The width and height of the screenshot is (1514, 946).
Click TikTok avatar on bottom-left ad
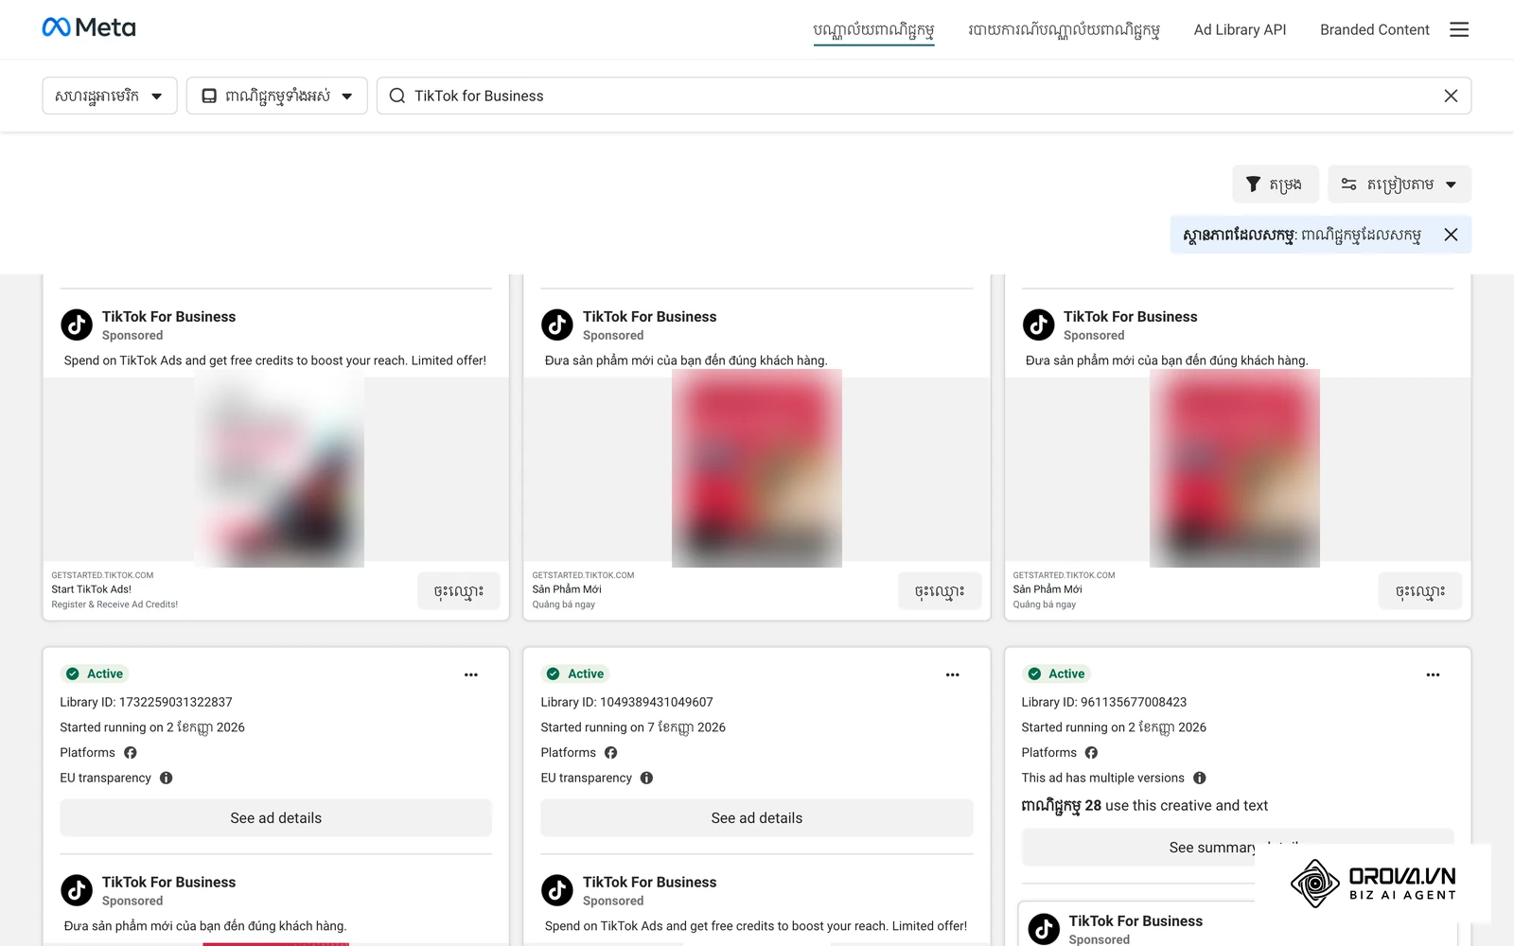click(x=77, y=890)
